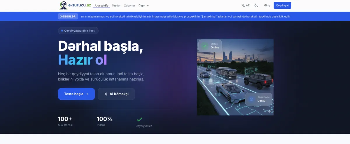
Task: Start test with Testə başla button
Action: [x=76, y=94]
